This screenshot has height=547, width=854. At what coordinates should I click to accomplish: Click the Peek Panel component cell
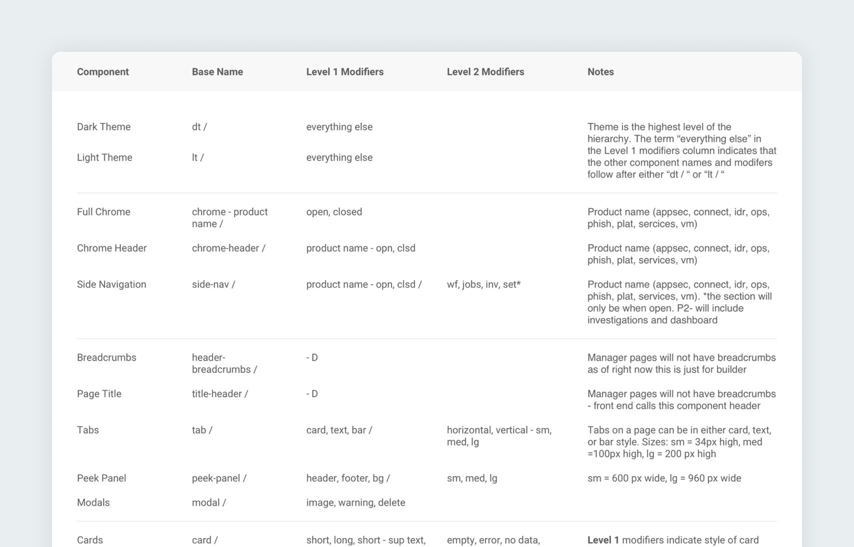(x=102, y=478)
